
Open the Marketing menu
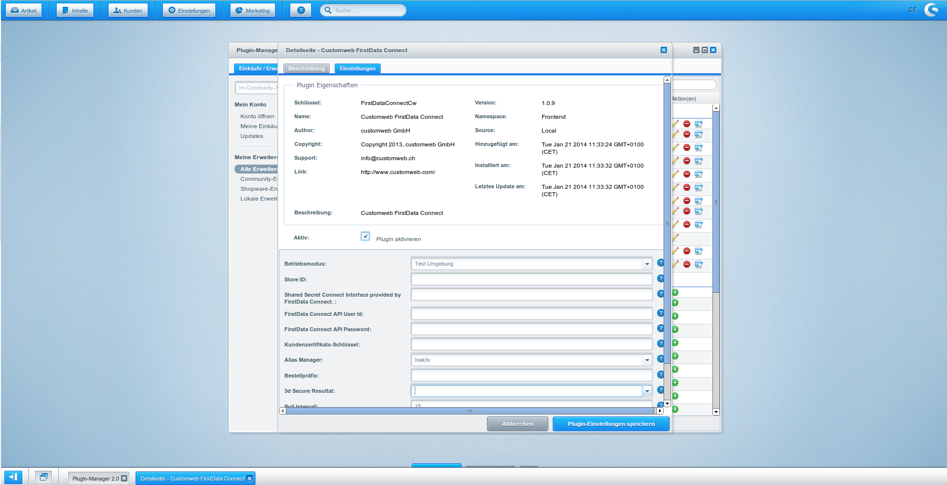pyautogui.click(x=252, y=10)
